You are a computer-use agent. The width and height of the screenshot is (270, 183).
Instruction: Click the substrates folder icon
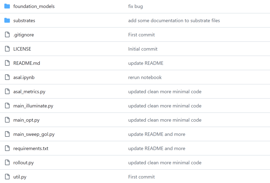point(7,20)
